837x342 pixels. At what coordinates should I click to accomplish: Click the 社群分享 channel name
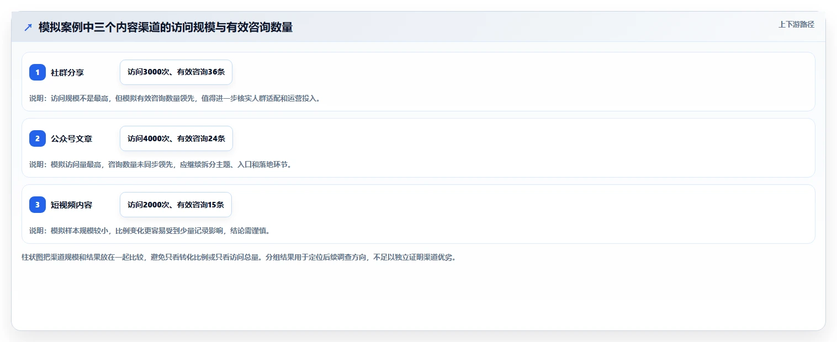67,72
